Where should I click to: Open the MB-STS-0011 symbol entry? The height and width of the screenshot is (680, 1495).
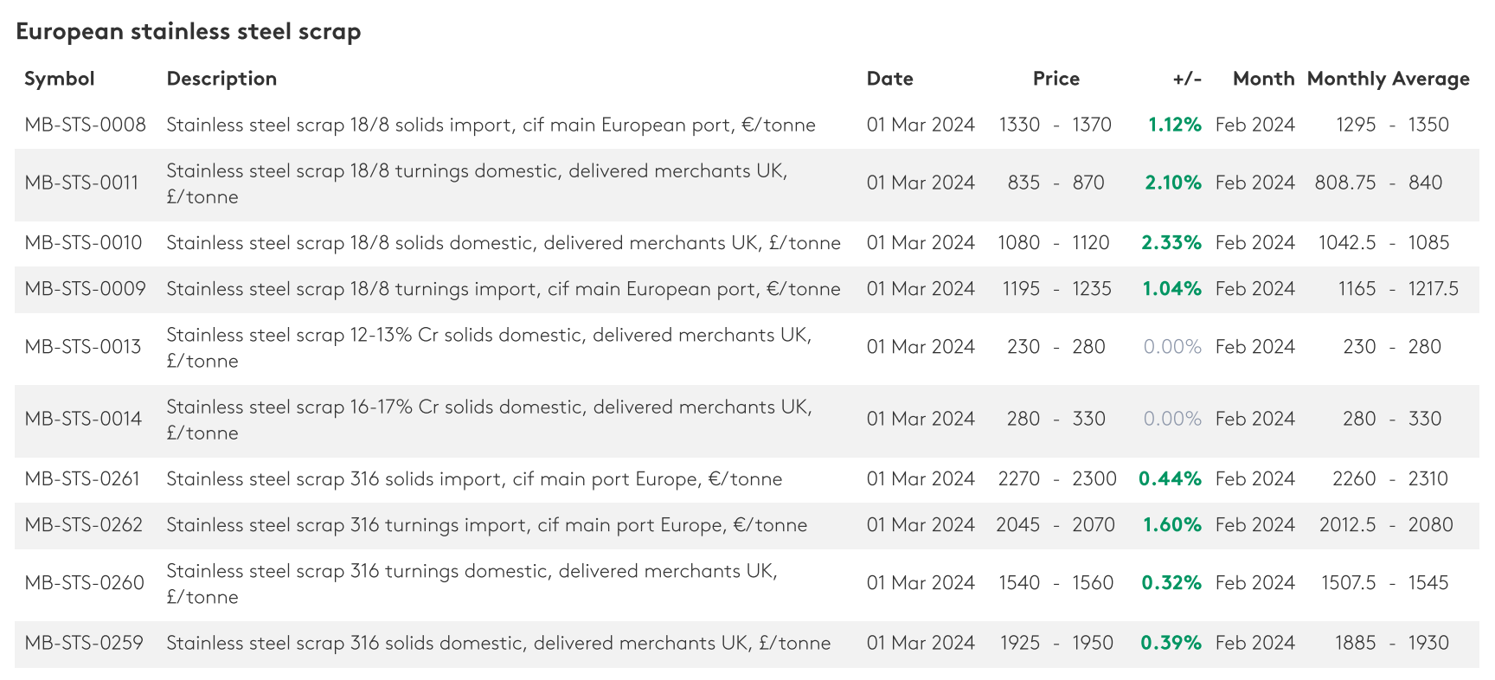tap(81, 183)
